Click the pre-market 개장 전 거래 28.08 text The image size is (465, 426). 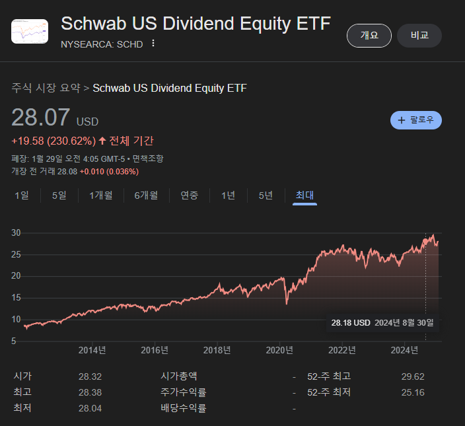(44, 171)
